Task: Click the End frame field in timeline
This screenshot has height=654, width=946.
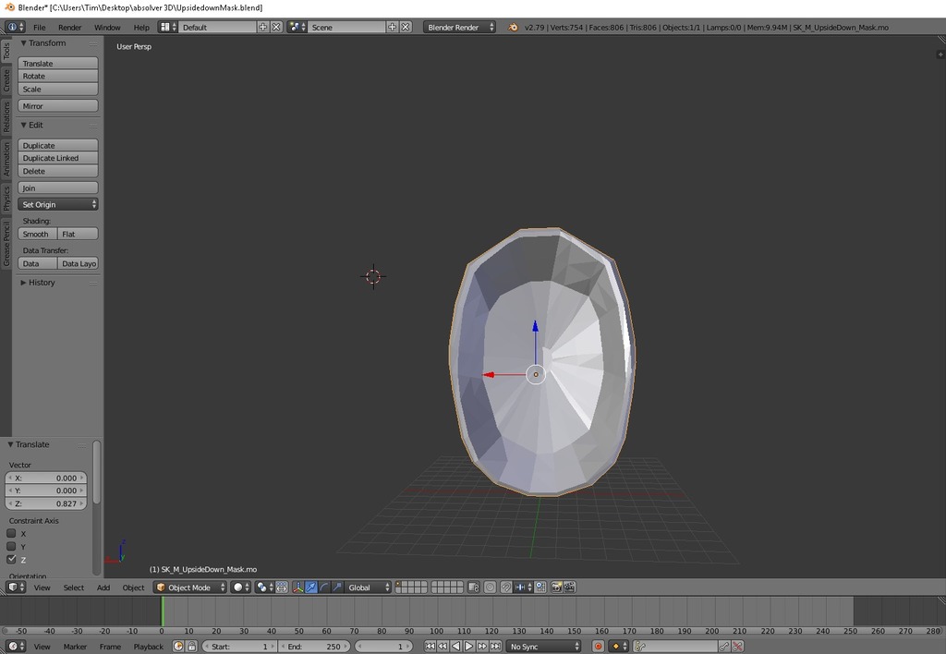Action: point(314,647)
